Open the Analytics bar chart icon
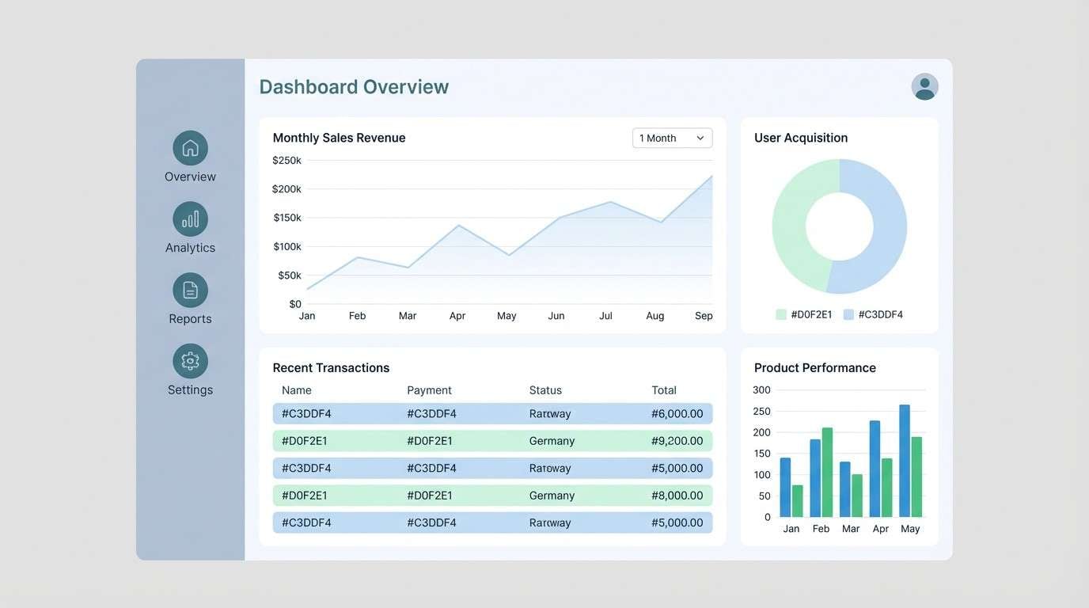 [x=189, y=218]
